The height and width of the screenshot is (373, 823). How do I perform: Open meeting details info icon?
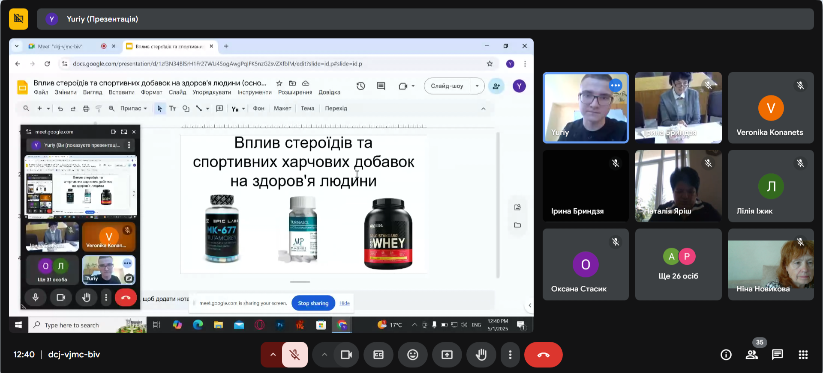click(726, 355)
